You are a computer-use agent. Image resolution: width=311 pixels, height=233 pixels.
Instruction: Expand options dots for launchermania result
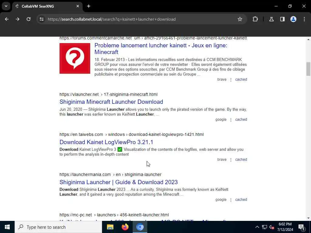231,200
